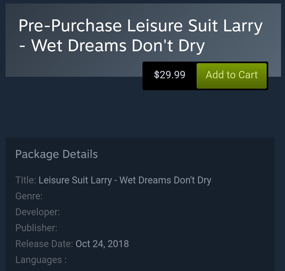The width and height of the screenshot is (285, 271).
Task: Select the Package Details heading
Action: click(57, 154)
